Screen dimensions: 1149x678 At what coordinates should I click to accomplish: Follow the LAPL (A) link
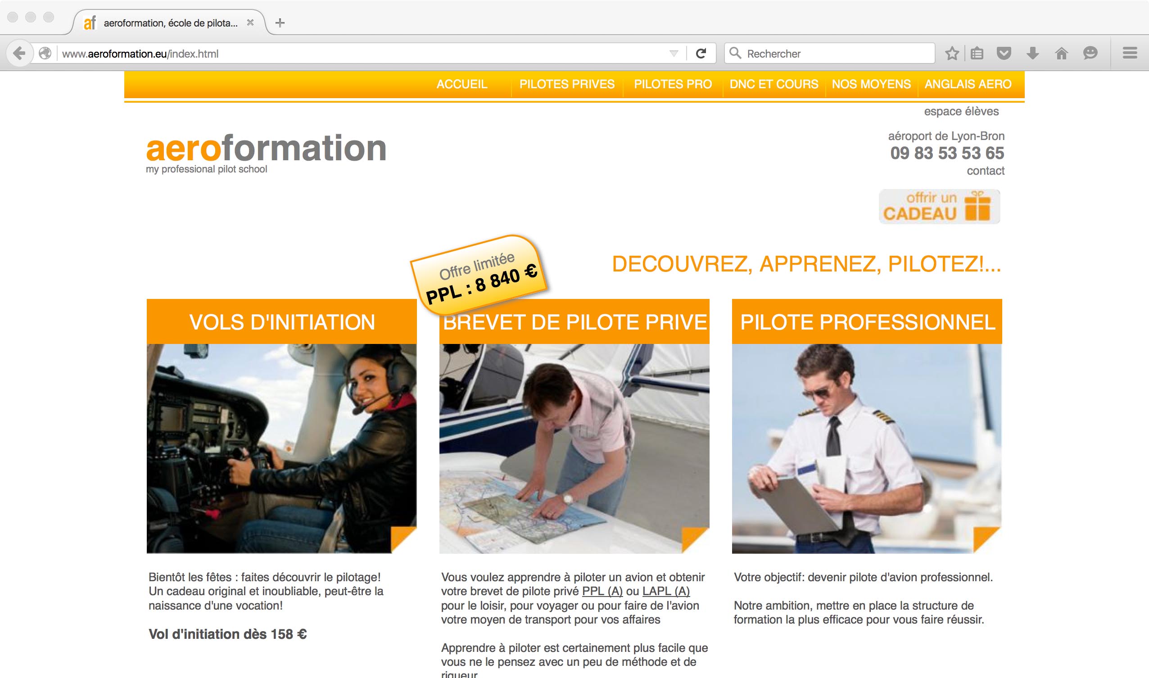[665, 591]
